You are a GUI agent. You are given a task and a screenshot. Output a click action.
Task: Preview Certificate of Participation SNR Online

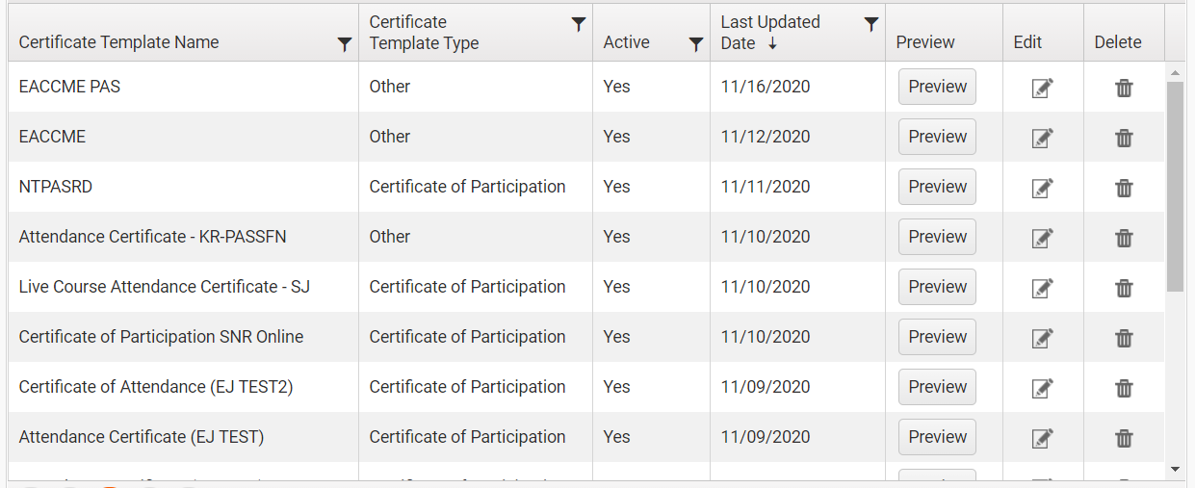point(937,337)
